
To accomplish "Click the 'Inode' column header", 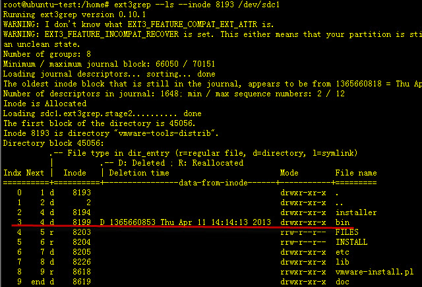I will [x=75, y=173].
